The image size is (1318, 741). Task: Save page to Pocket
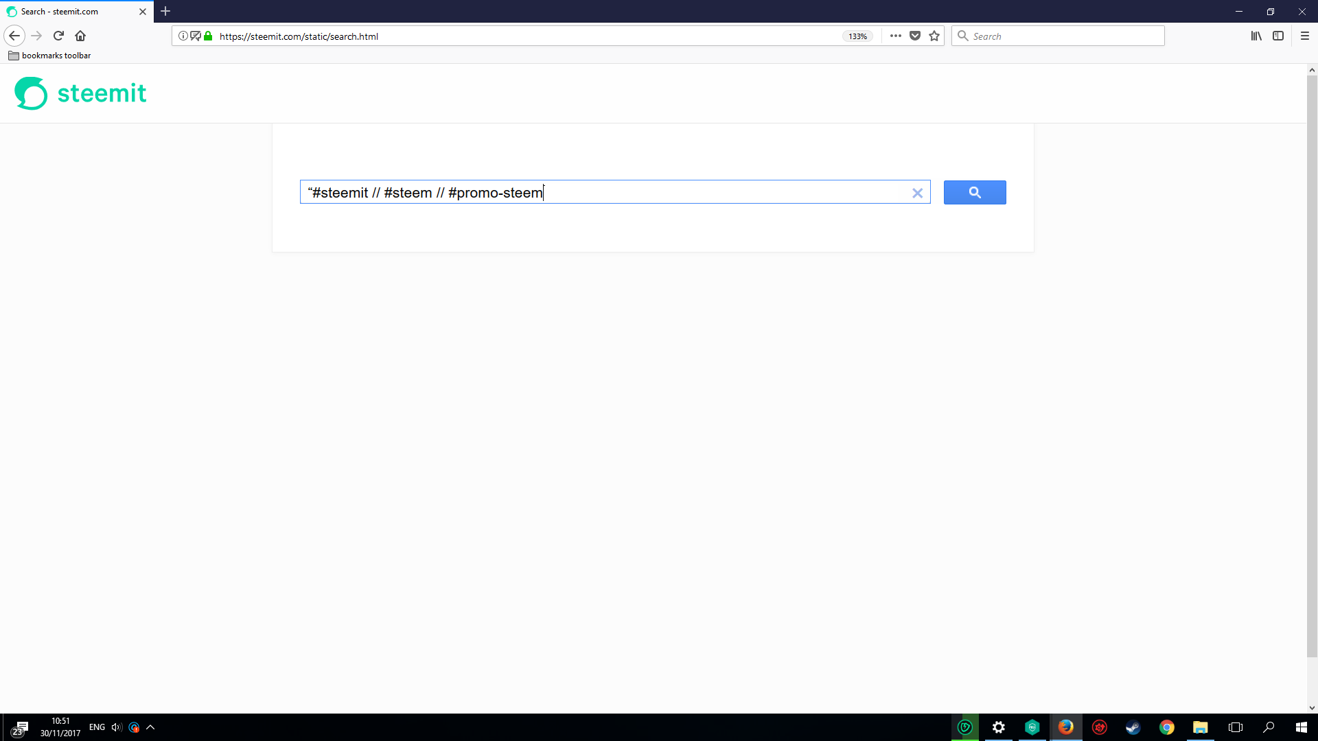[x=915, y=36]
